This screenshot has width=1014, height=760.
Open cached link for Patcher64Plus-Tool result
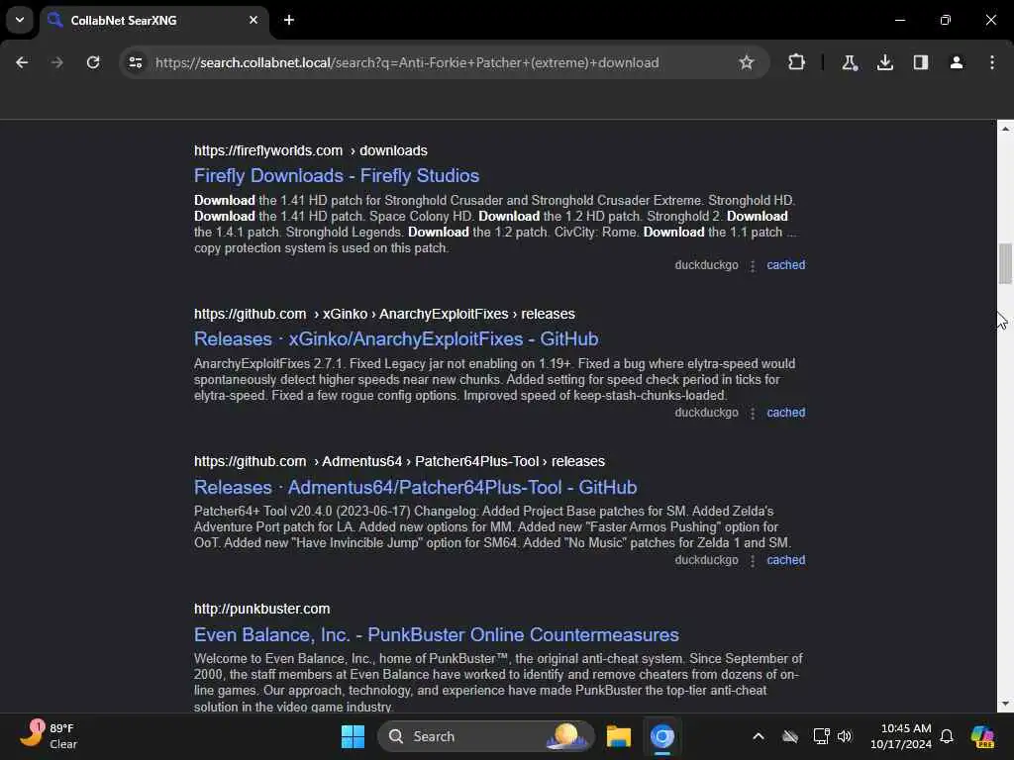tap(785, 560)
